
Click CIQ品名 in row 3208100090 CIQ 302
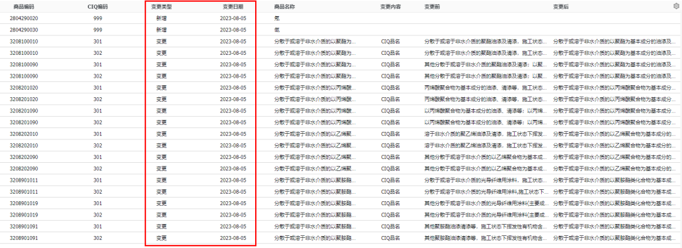click(x=391, y=76)
